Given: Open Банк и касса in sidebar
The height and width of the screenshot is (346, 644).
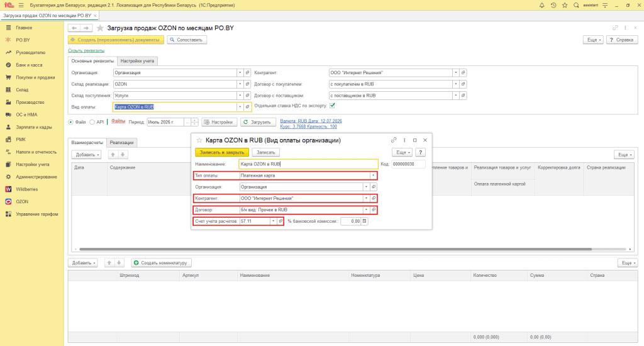Looking at the screenshot, I should (x=29, y=65).
